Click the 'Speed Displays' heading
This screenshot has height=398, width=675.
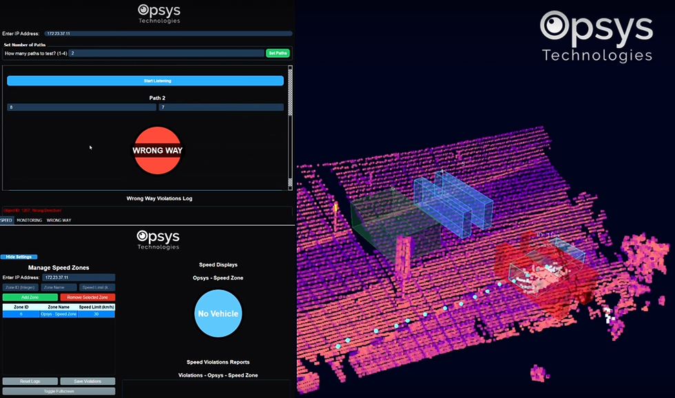(x=218, y=264)
